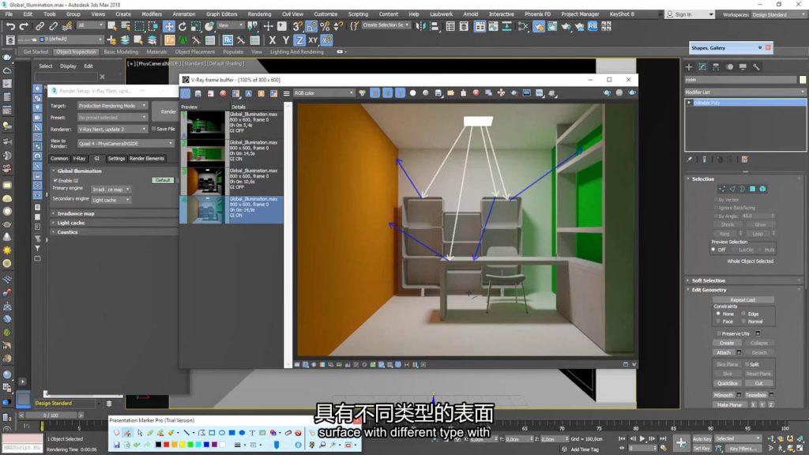Open the Rendering menu

(x=259, y=14)
